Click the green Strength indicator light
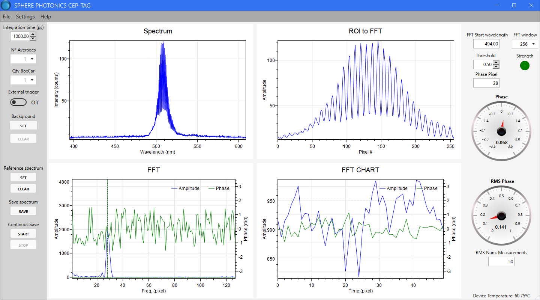Viewport: 540px width, 300px height. [524, 65]
